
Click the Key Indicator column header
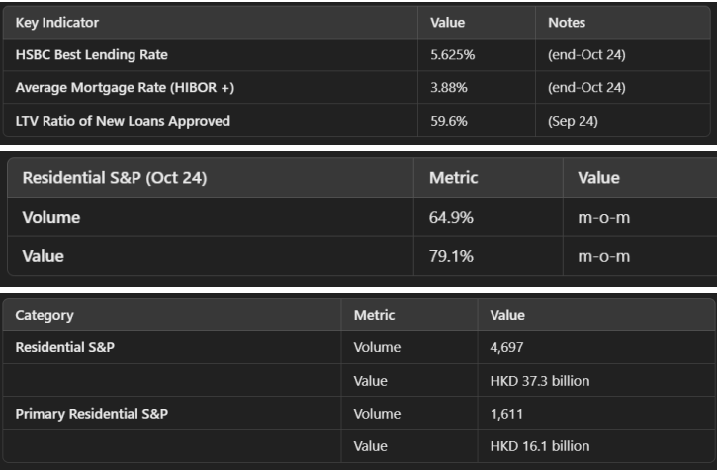(56, 22)
